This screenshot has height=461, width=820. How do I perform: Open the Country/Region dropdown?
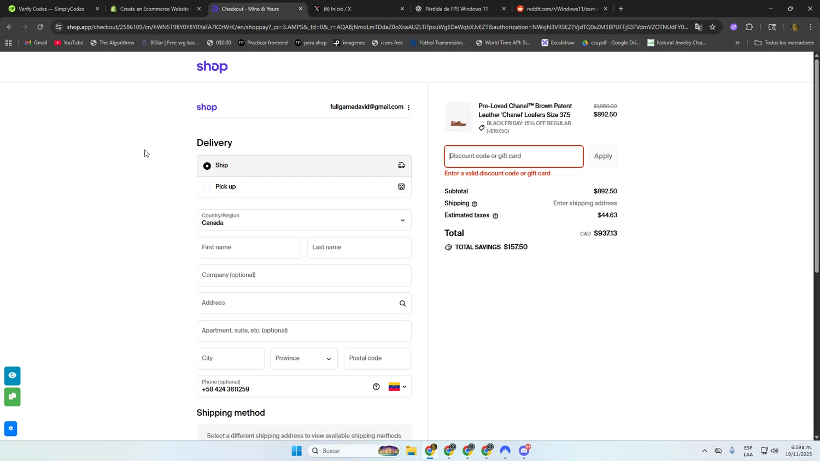click(304, 220)
